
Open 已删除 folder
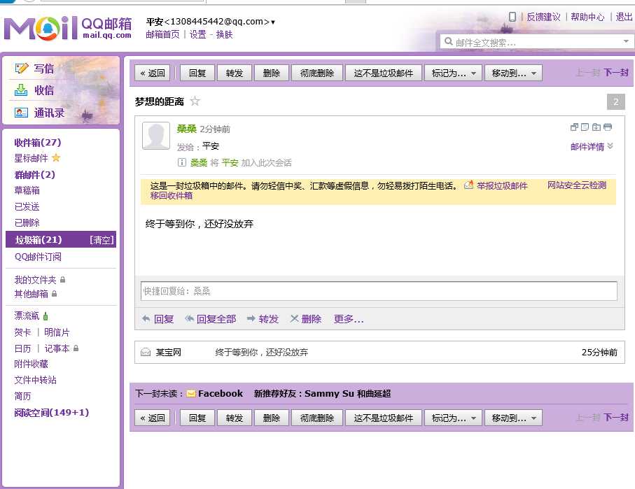[x=27, y=222]
